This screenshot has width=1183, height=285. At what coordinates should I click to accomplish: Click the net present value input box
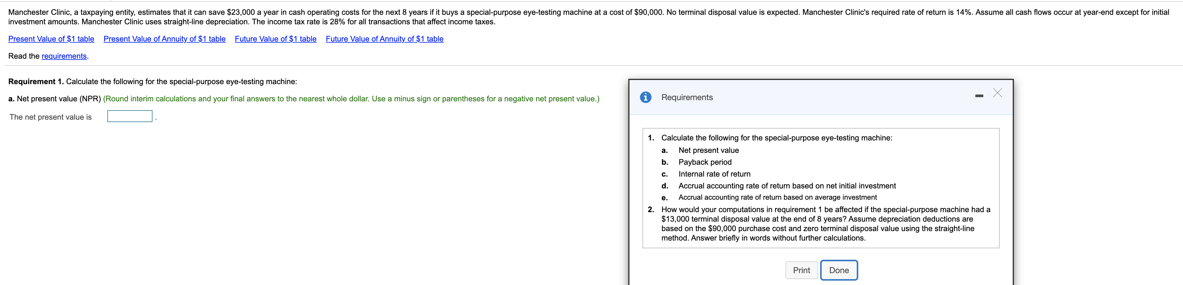130,116
